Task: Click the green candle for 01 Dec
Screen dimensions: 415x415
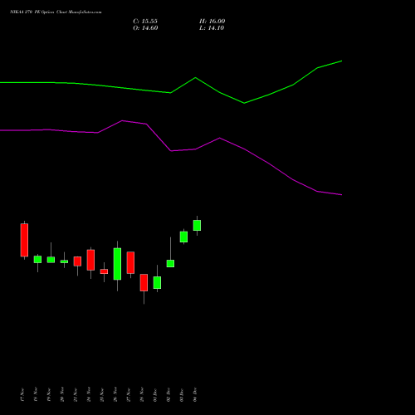Action: [157, 282]
